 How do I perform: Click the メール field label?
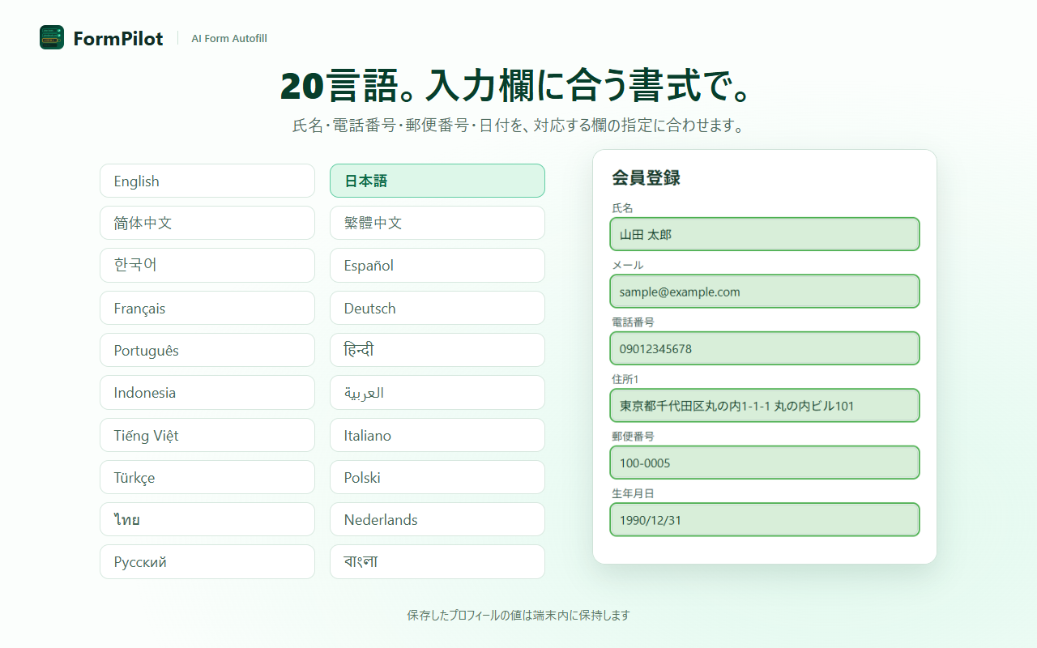tap(627, 265)
